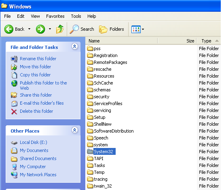222x190 pixels.
Task: Click the Rename this folder icon
Action: click(x=14, y=59)
